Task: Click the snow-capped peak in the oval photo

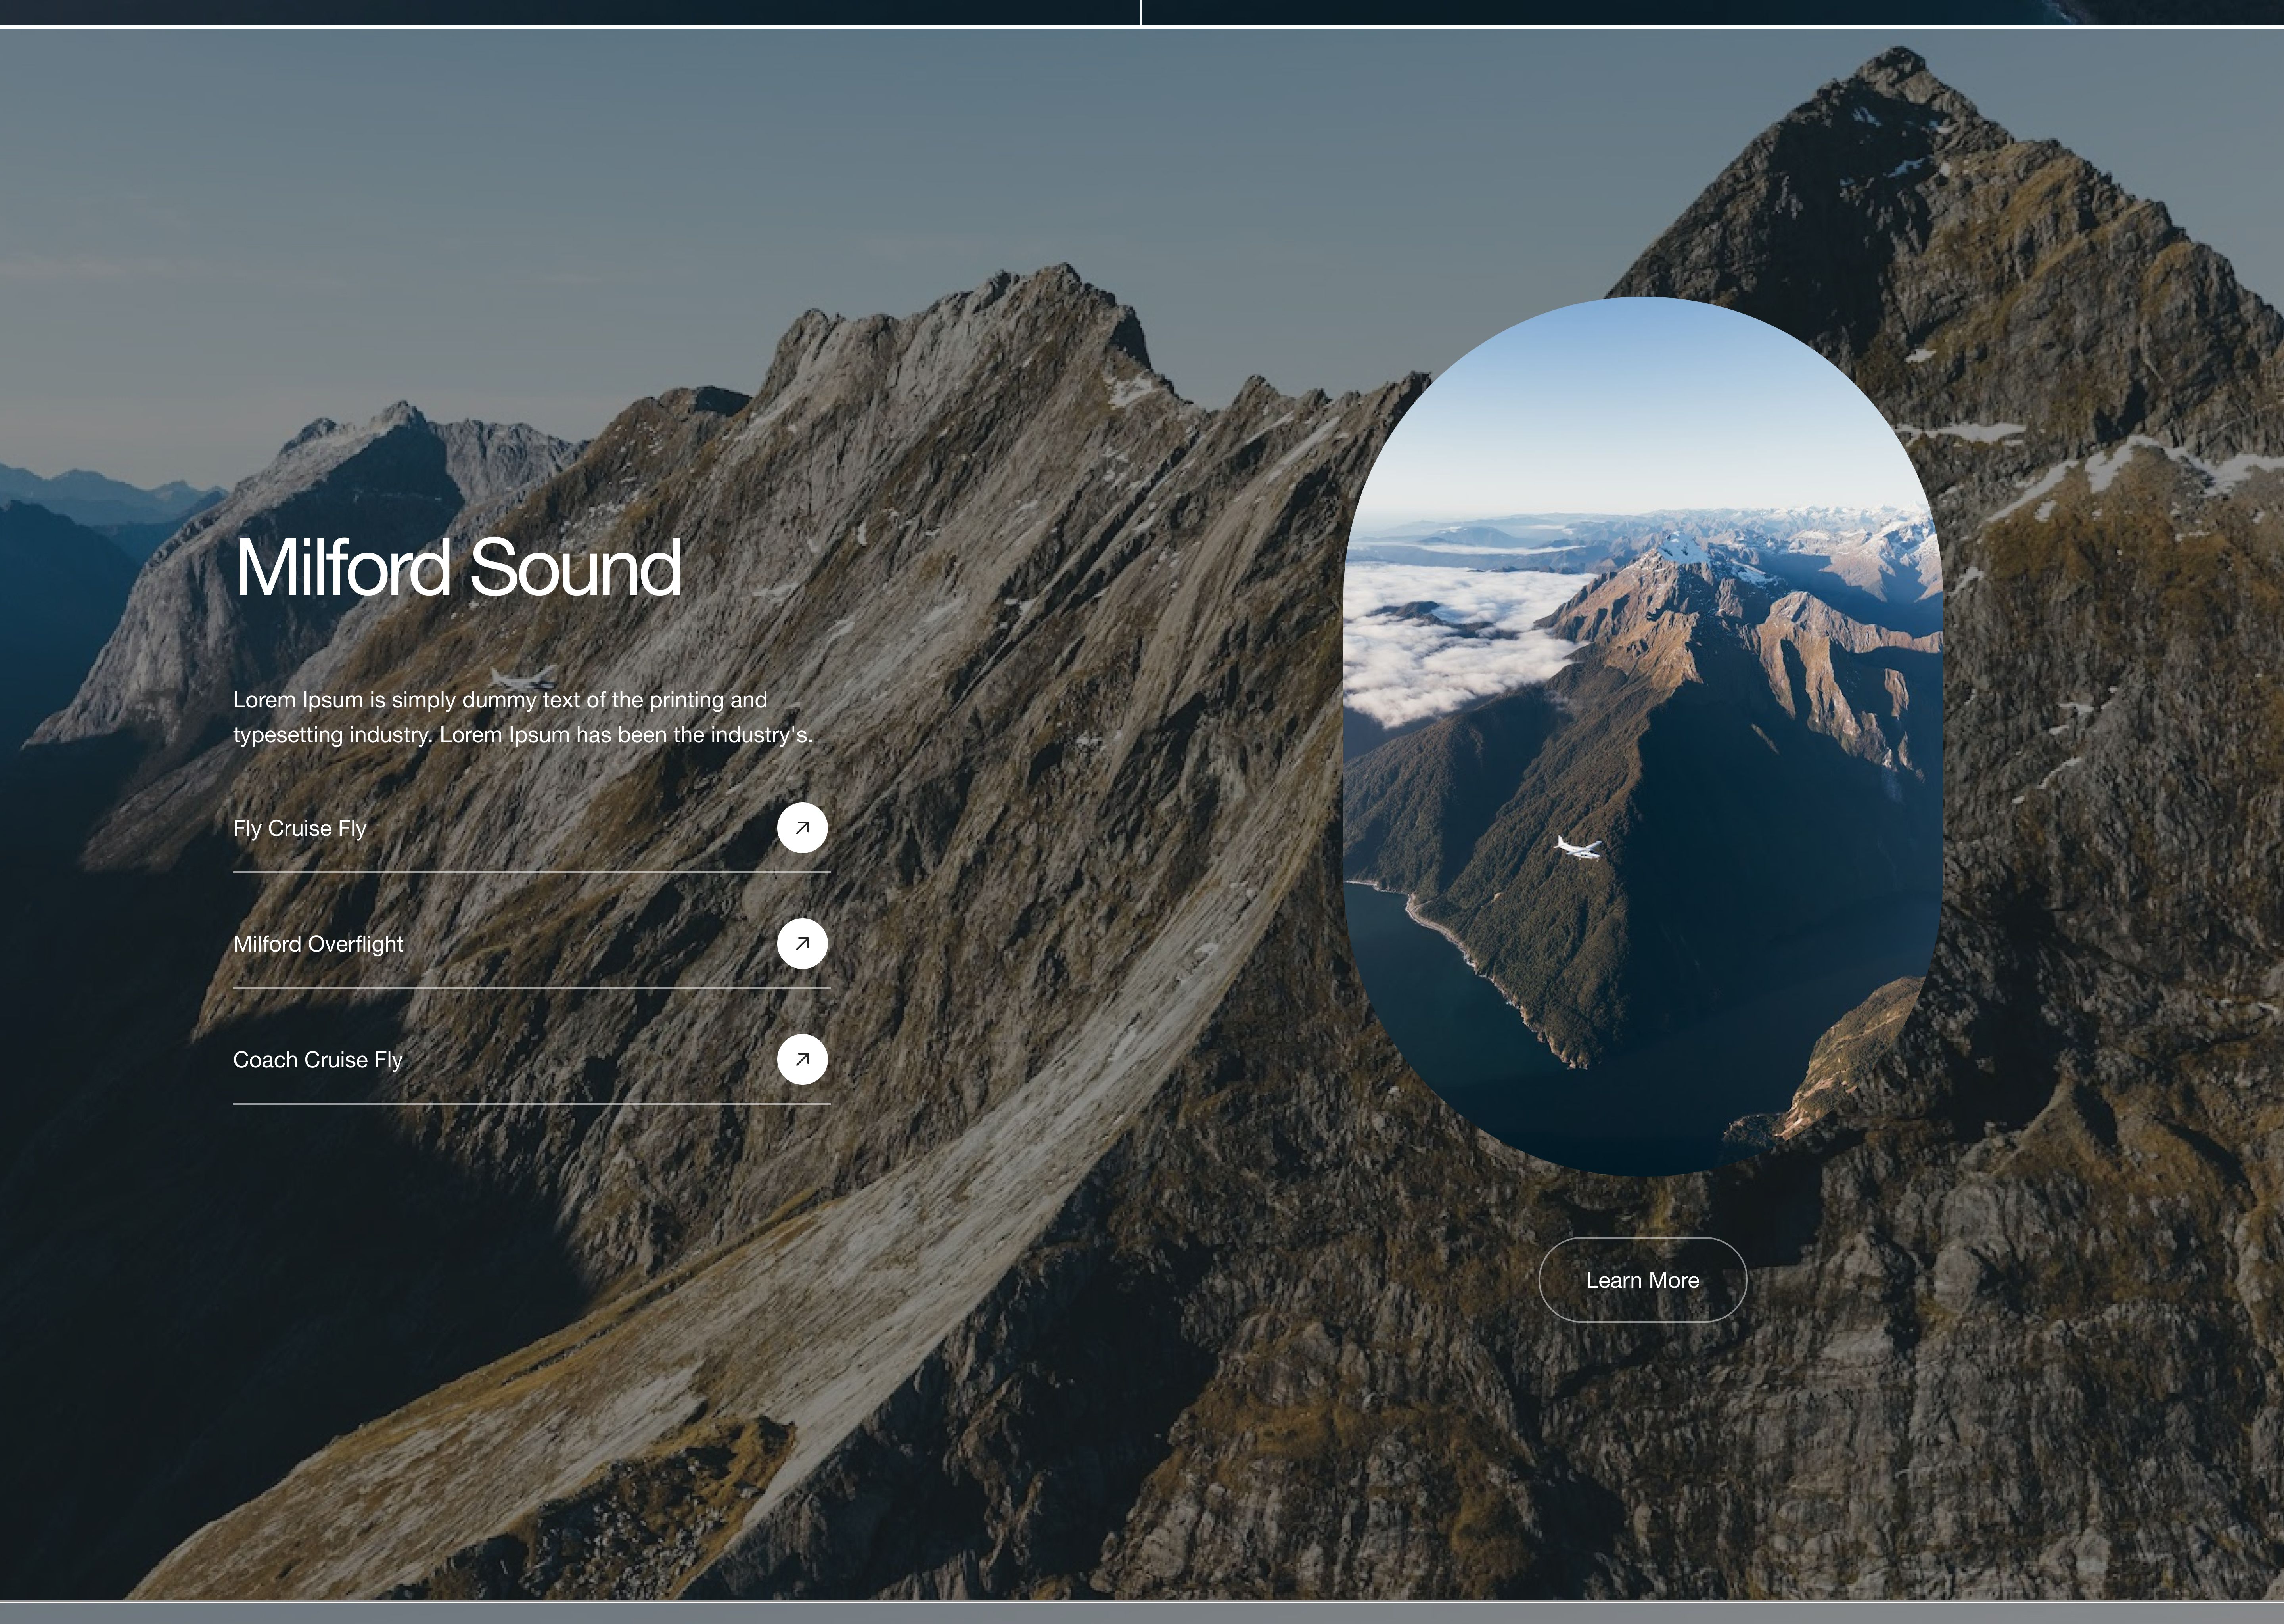Action: click(x=1684, y=550)
